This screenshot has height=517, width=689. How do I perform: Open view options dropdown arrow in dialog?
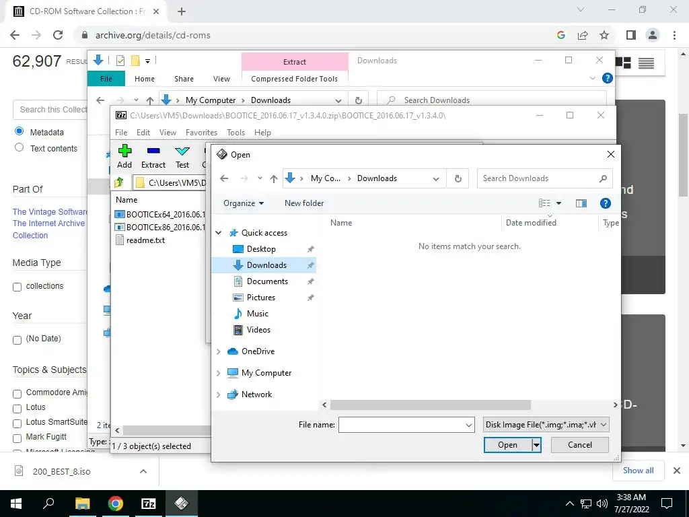558,203
